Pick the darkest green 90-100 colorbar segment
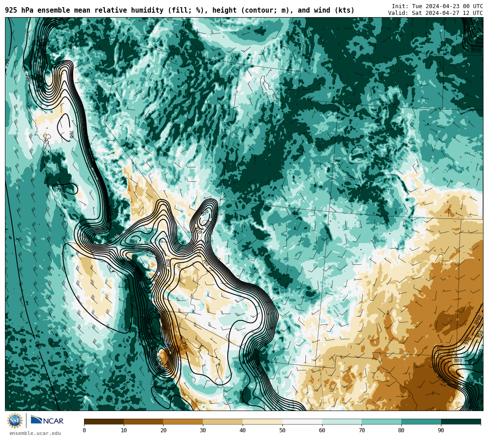Viewport: 488px width, 439px height. click(x=461, y=421)
